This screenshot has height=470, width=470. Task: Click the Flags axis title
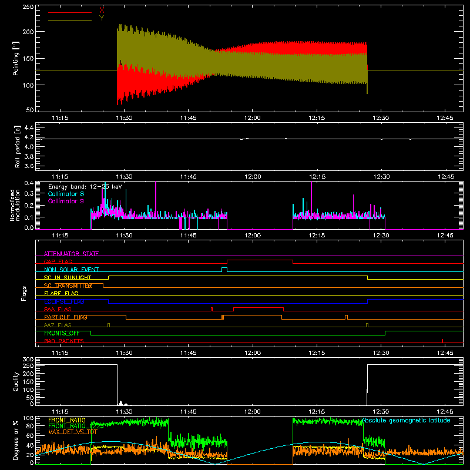[23, 293]
